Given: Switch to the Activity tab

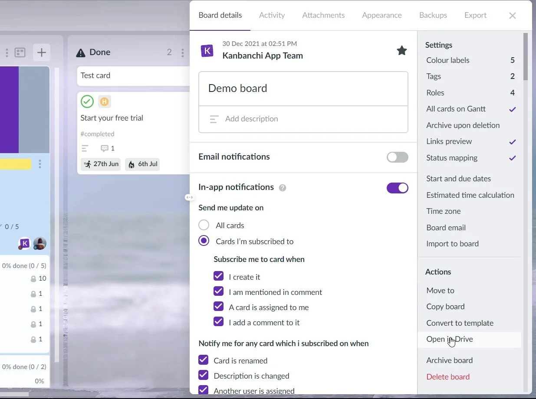Looking at the screenshot, I should tap(272, 15).
